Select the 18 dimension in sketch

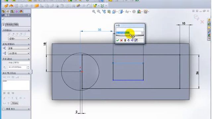click(x=45, y=44)
